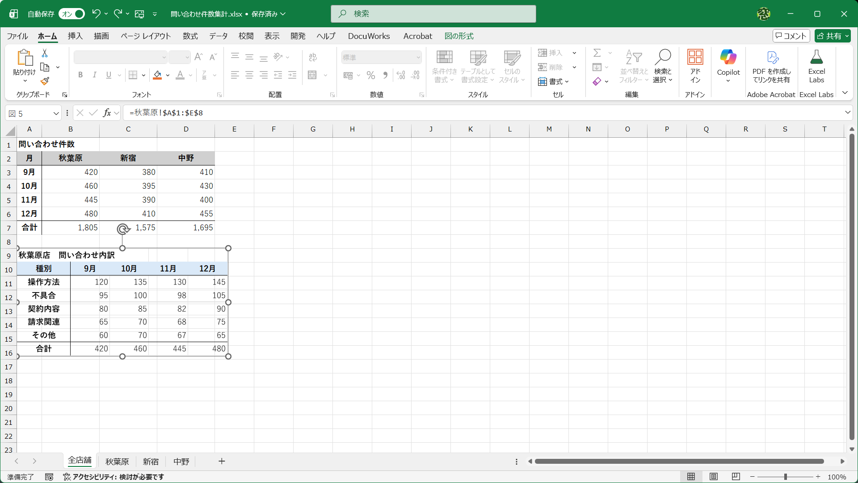This screenshot has width=858, height=483.
Task: Toggle 自動保存 (AutoSave) off
Action: coord(71,14)
